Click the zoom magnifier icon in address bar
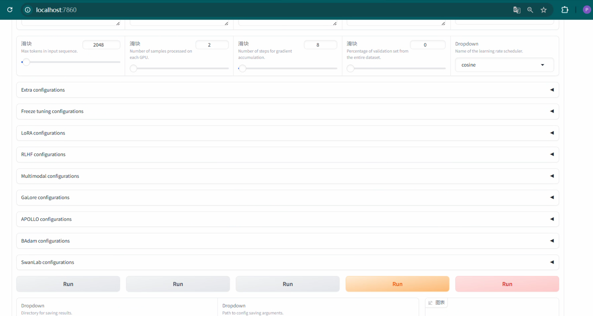The image size is (593, 316). pos(530,10)
